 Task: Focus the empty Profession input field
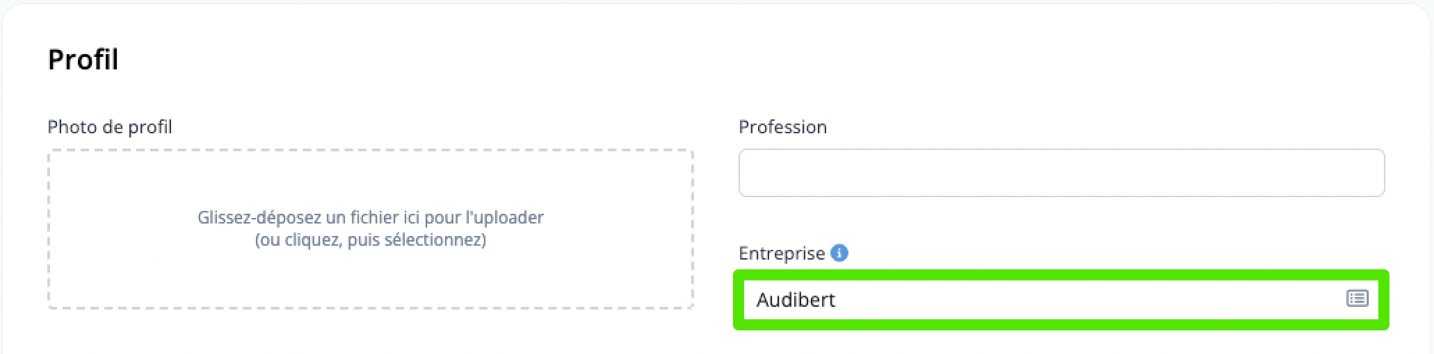tap(1061, 173)
